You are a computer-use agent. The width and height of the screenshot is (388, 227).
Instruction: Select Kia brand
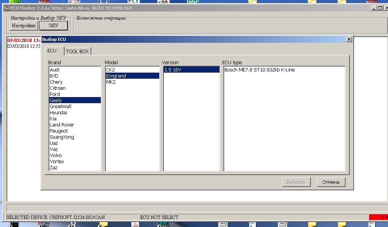click(x=75, y=118)
